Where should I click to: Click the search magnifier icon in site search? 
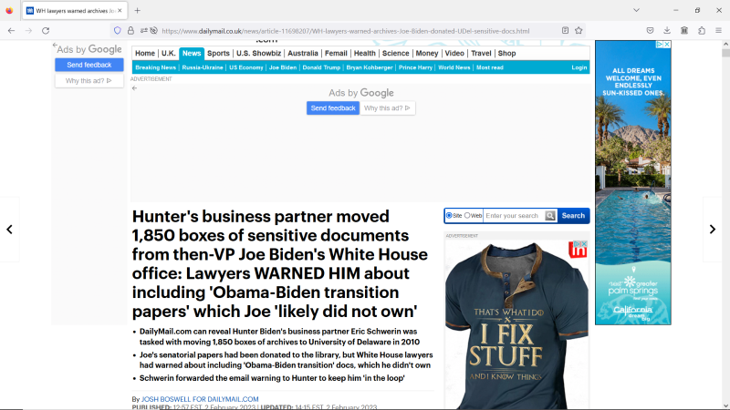click(550, 216)
